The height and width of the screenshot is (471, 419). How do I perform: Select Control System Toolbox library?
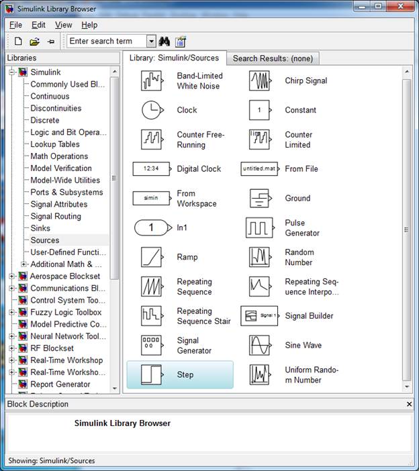tap(68, 301)
